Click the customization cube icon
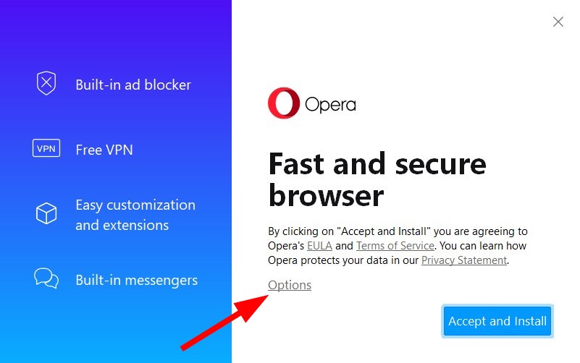 46,213
